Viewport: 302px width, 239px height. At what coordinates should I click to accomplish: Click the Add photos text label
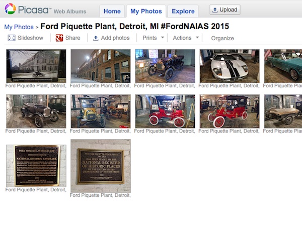[115, 38]
